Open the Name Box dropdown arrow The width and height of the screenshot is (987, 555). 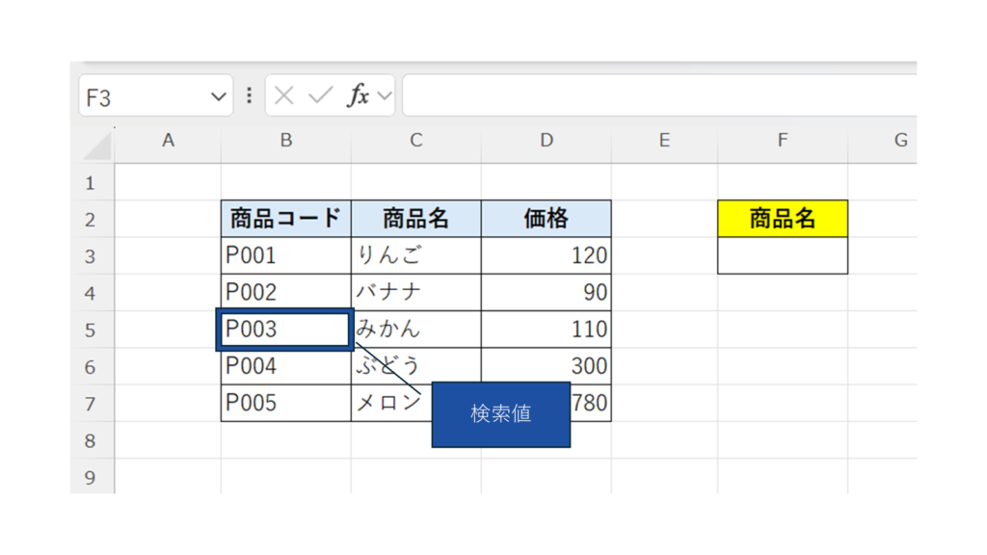click(218, 96)
